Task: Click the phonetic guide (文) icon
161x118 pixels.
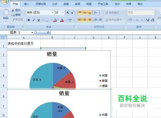Action: tap(70, 20)
